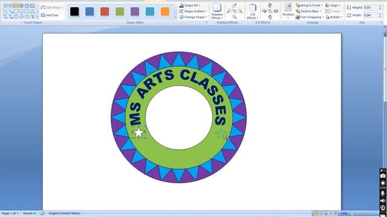
Task: Tilt 3-D shape left icon
Action: 264,11
